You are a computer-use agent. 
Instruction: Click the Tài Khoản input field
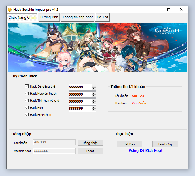pyautogui.click(x=54, y=143)
